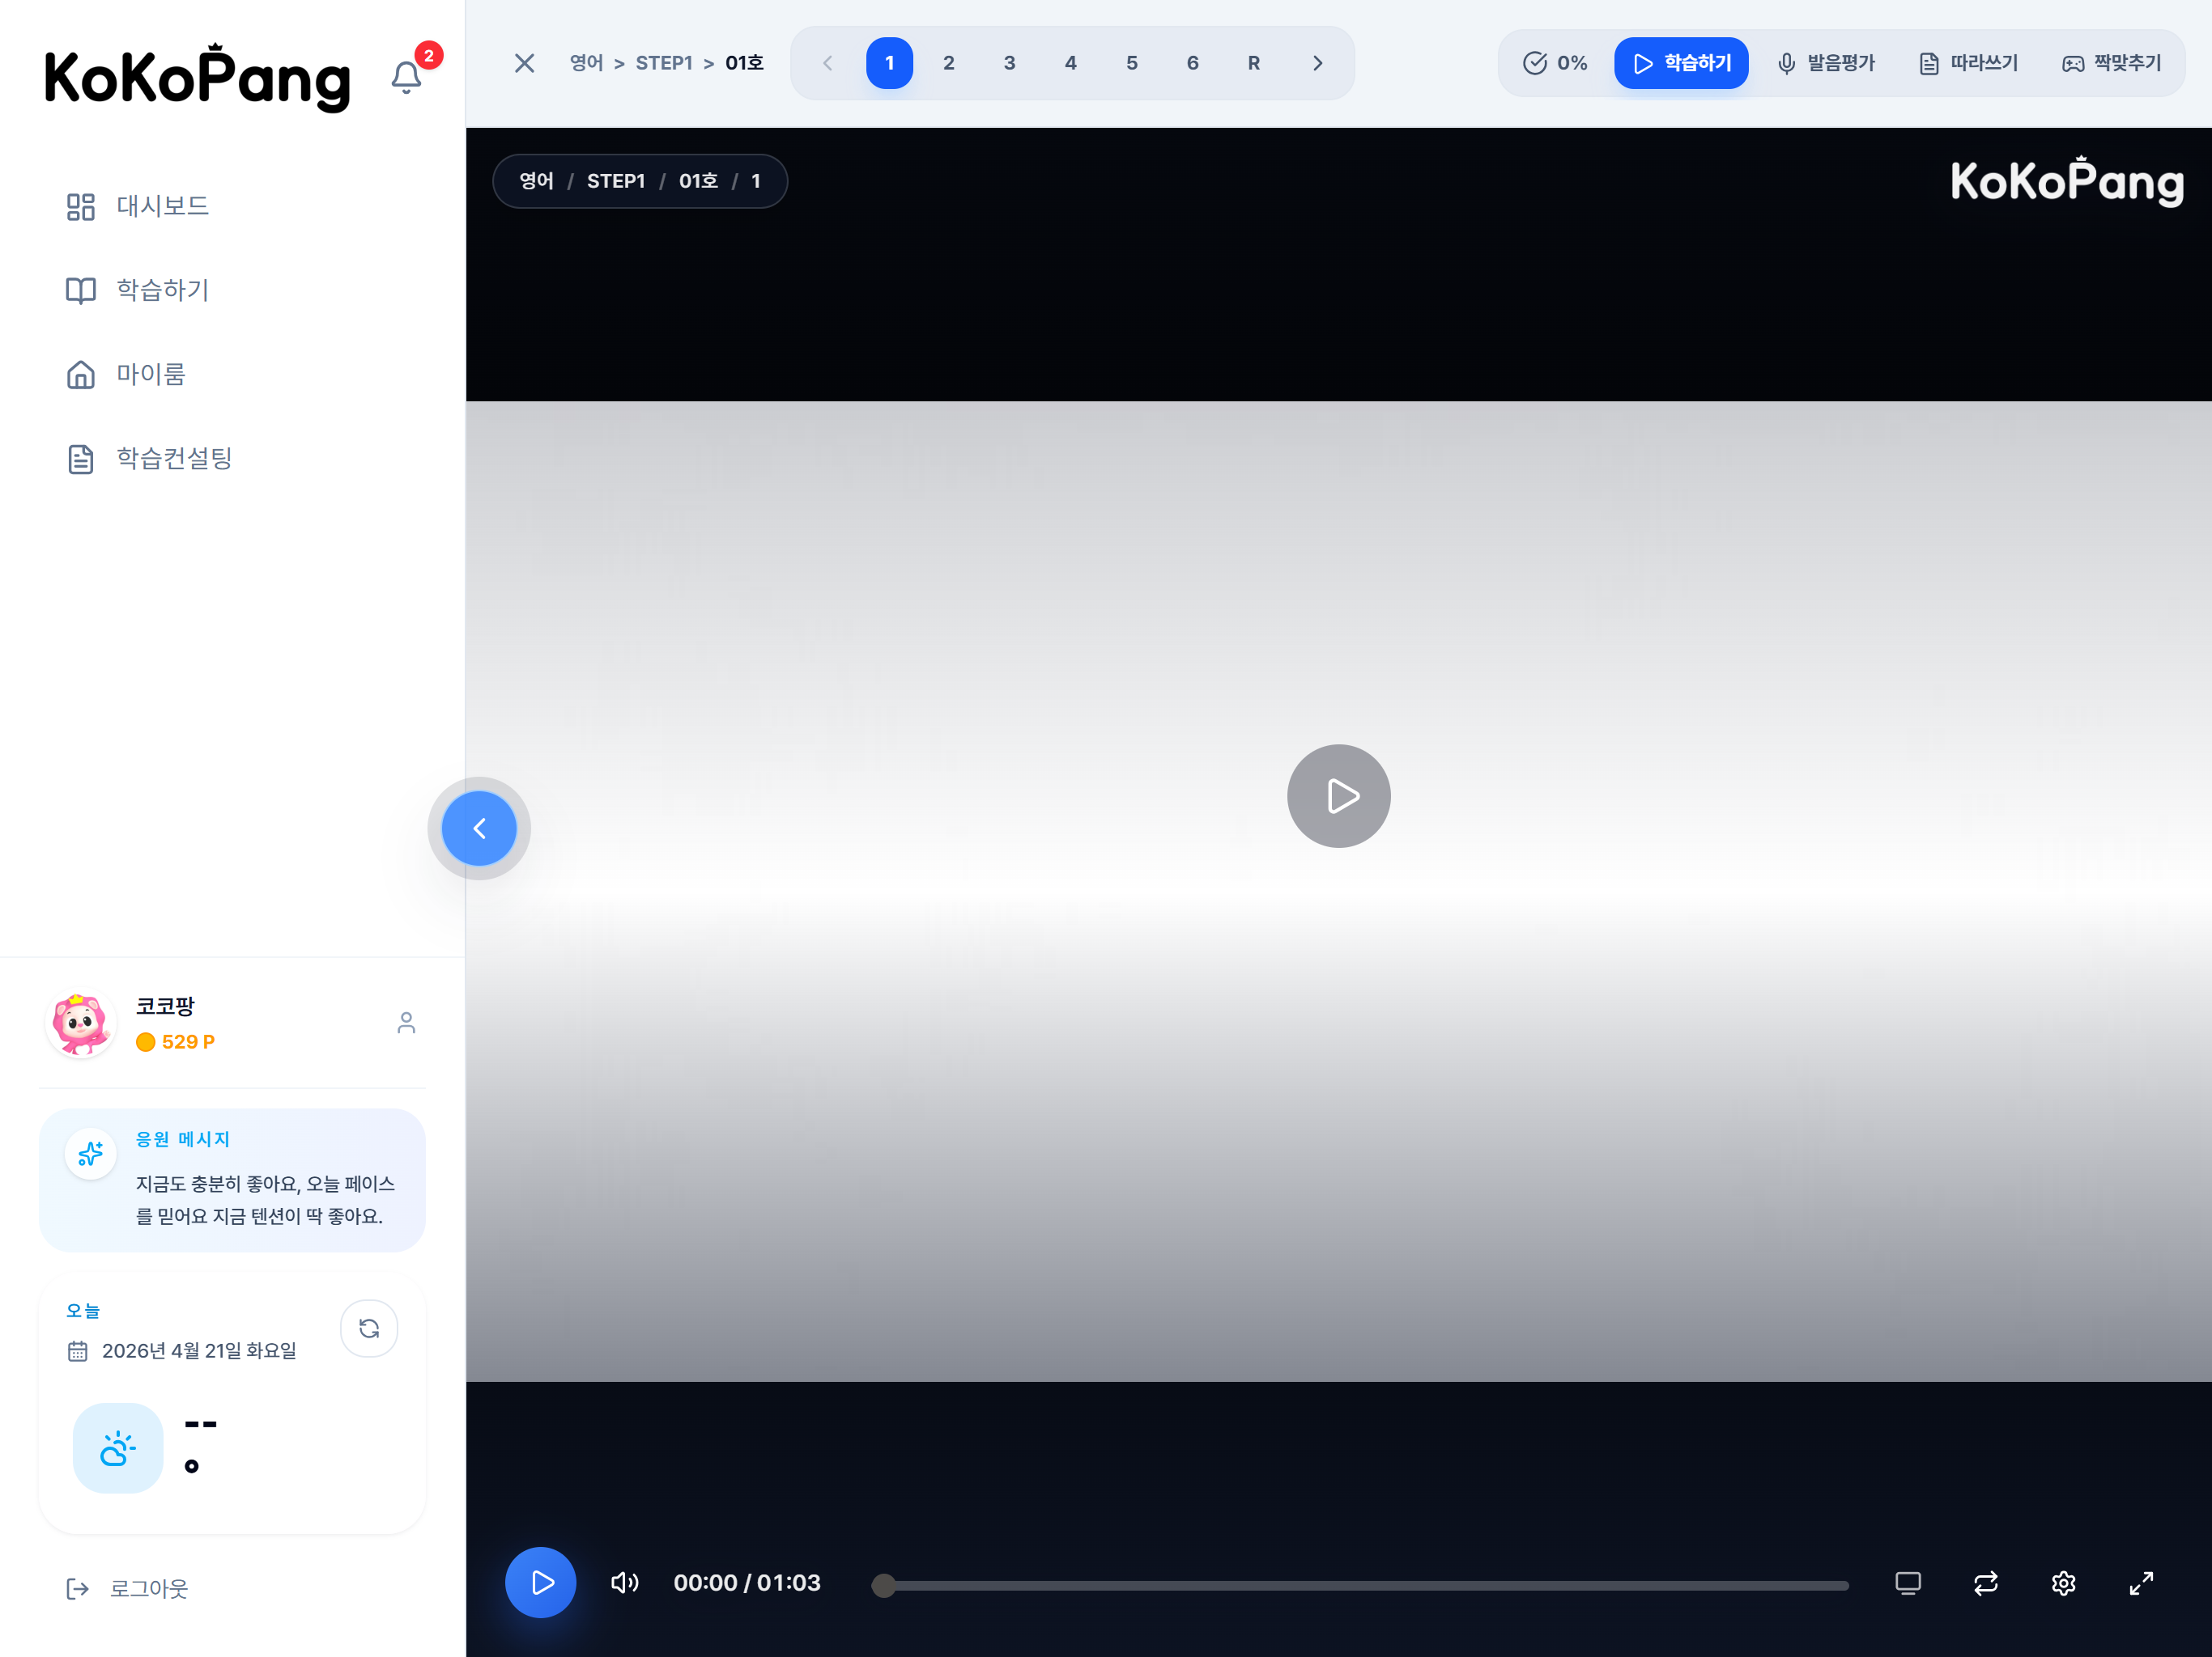Refresh today's weather info

[369, 1329]
